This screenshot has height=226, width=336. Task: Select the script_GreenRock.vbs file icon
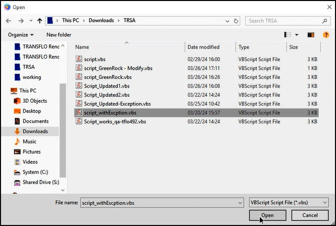(x=79, y=77)
